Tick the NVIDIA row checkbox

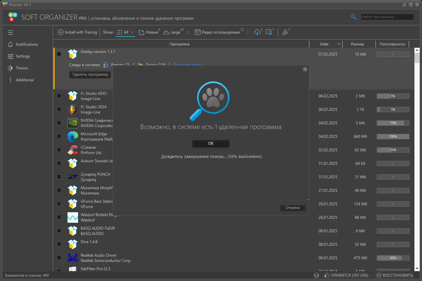(x=59, y=123)
